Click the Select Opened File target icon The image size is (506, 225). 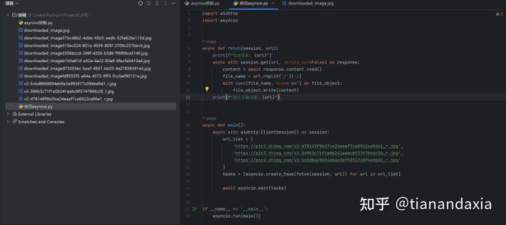pyautogui.click(x=140, y=3)
